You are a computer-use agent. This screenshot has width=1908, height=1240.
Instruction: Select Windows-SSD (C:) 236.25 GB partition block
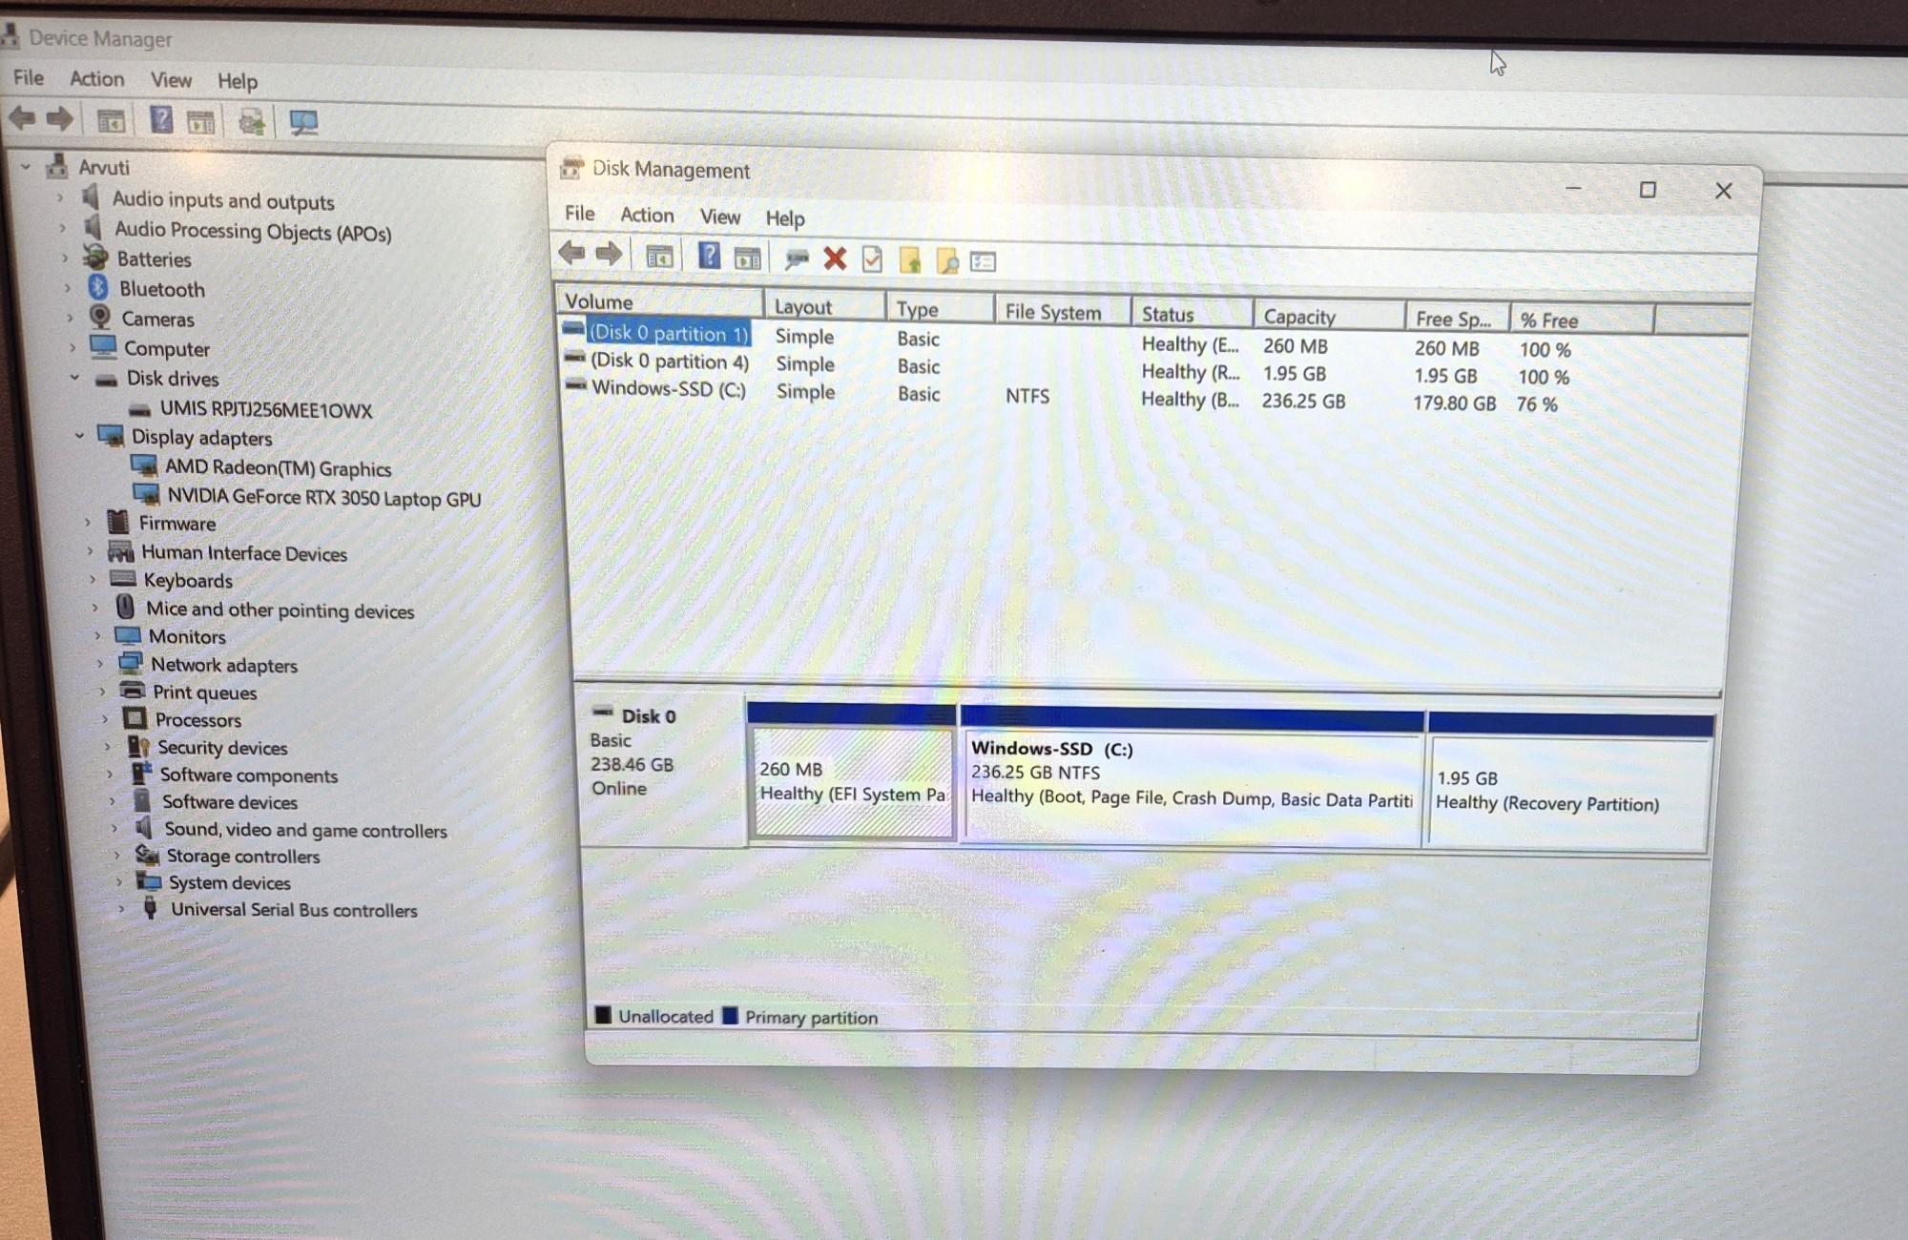point(1192,785)
